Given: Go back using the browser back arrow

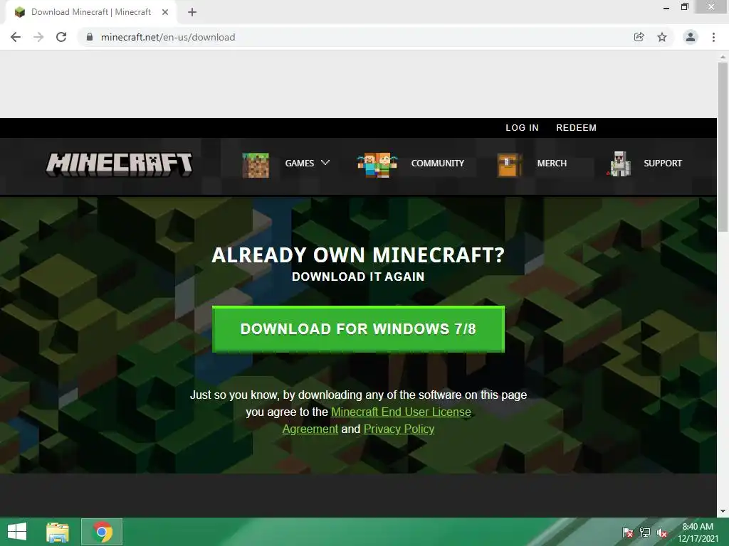Looking at the screenshot, I should point(16,37).
